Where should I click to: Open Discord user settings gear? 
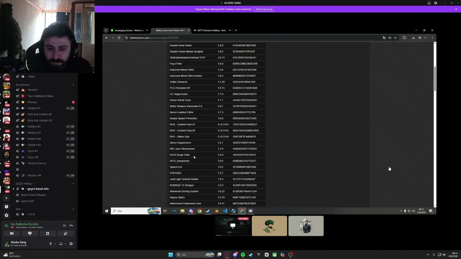click(71, 244)
